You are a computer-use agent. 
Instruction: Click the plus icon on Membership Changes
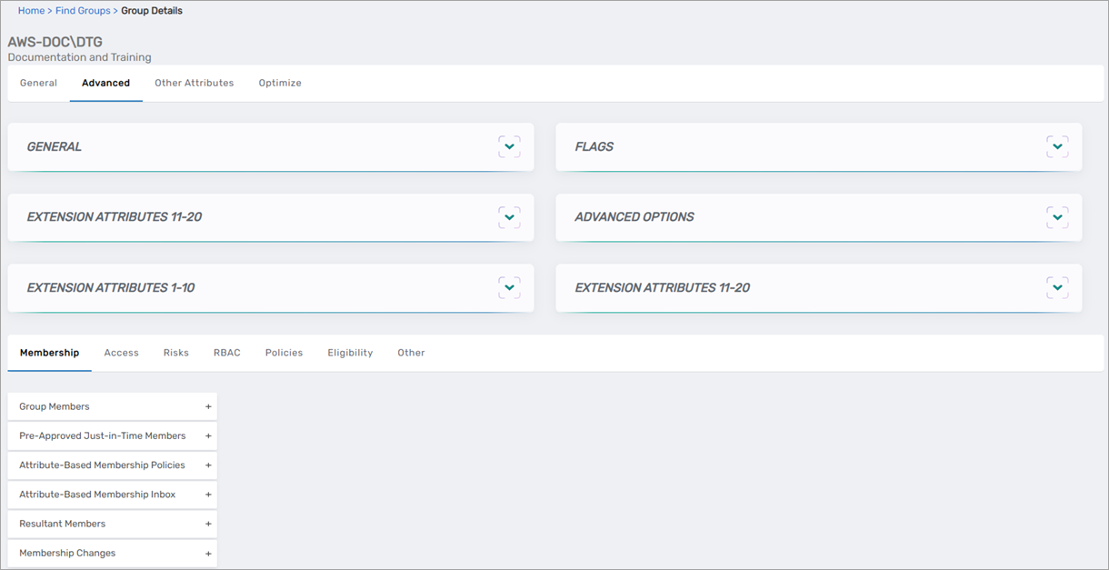pyautogui.click(x=208, y=552)
